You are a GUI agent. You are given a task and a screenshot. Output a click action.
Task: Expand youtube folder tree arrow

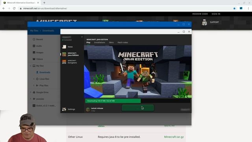(31, 99)
